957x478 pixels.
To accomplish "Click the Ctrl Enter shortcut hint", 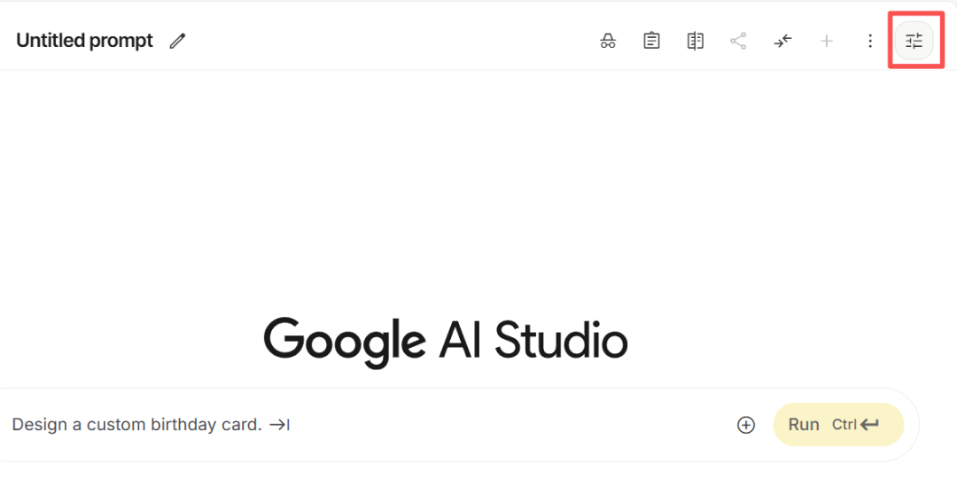I will (x=855, y=425).
